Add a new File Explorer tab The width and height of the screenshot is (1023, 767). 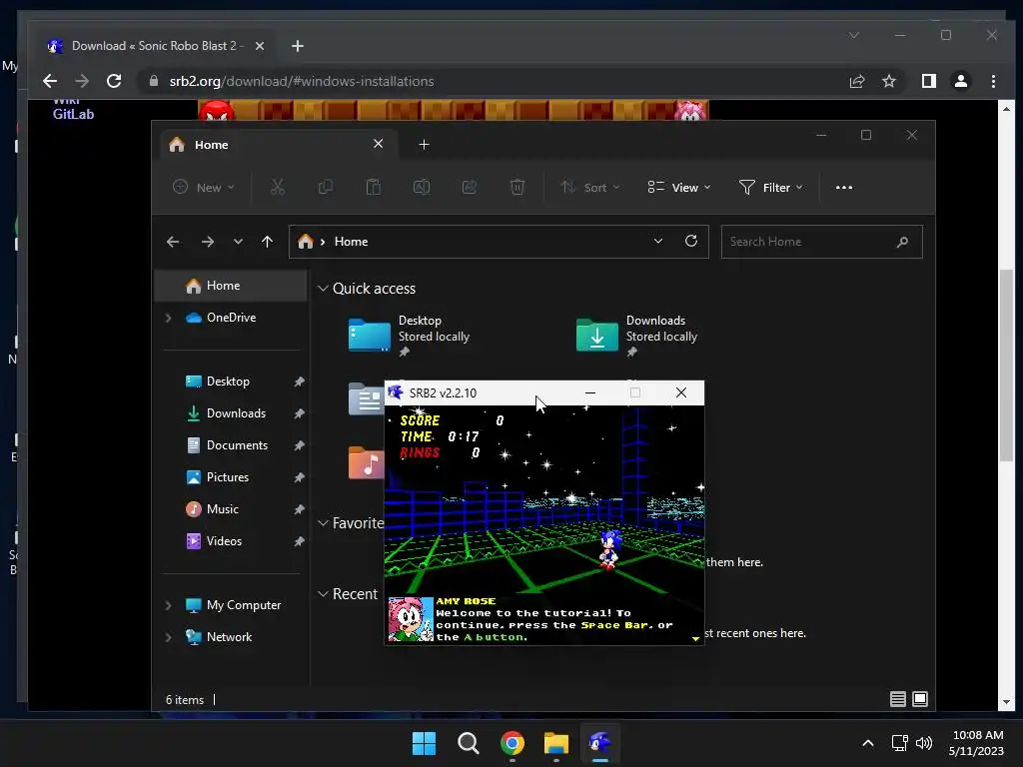424,144
